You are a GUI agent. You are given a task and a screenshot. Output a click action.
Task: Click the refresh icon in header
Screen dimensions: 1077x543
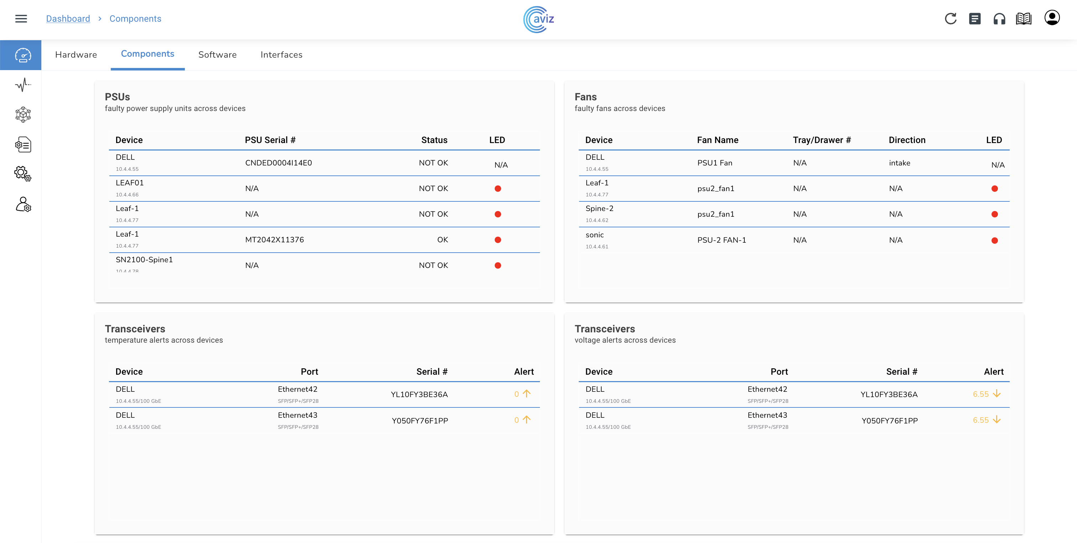[950, 19]
